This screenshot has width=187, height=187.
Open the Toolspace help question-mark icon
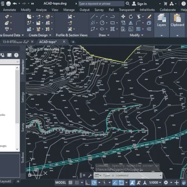[16, 55]
